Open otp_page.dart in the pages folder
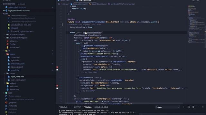Image resolution: width=206 pixels, height=115 pixels. (17, 67)
